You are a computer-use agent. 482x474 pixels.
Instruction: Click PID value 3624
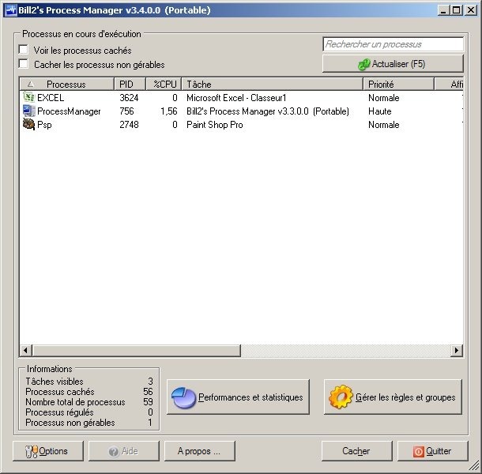129,98
